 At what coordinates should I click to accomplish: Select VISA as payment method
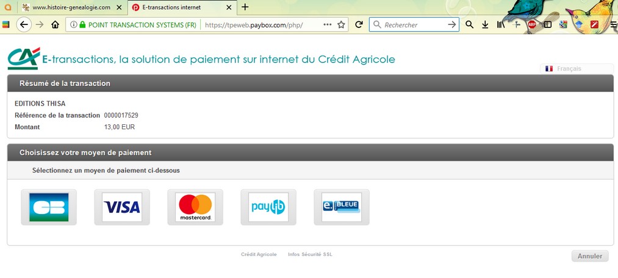tap(122, 207)
